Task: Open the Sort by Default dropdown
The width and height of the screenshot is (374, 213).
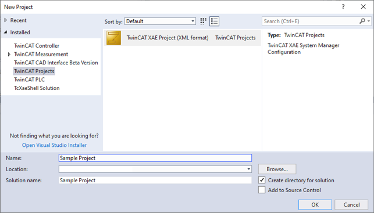Action: pyautogui.click(x=160, y=21)
